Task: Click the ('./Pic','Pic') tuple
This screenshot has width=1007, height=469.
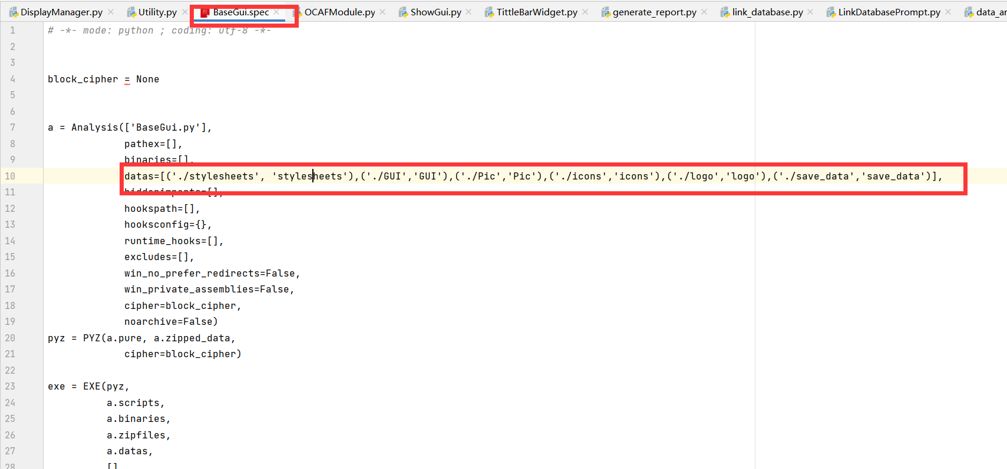Action: pos(498,177)
